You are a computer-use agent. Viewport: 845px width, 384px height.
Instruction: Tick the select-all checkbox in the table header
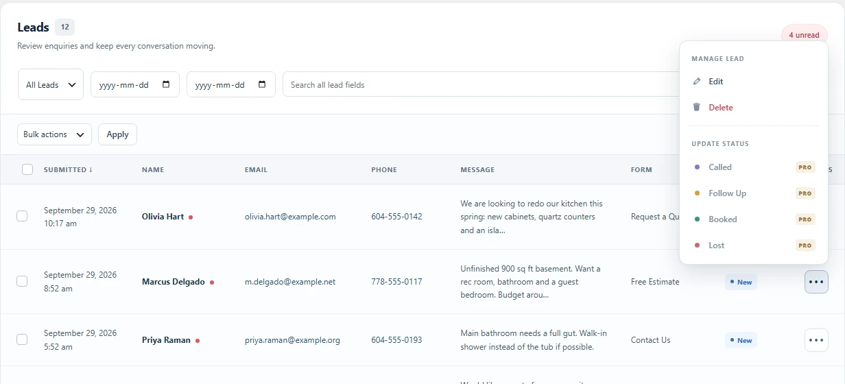click(x=27, y=169)
